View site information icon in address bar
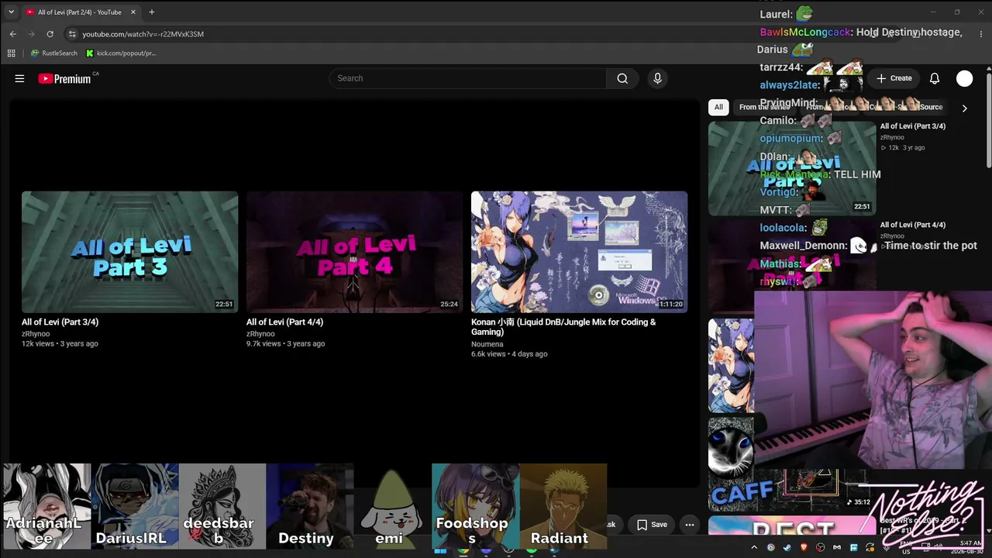Viewport: 992px width, 558px height. pos(72,34)
